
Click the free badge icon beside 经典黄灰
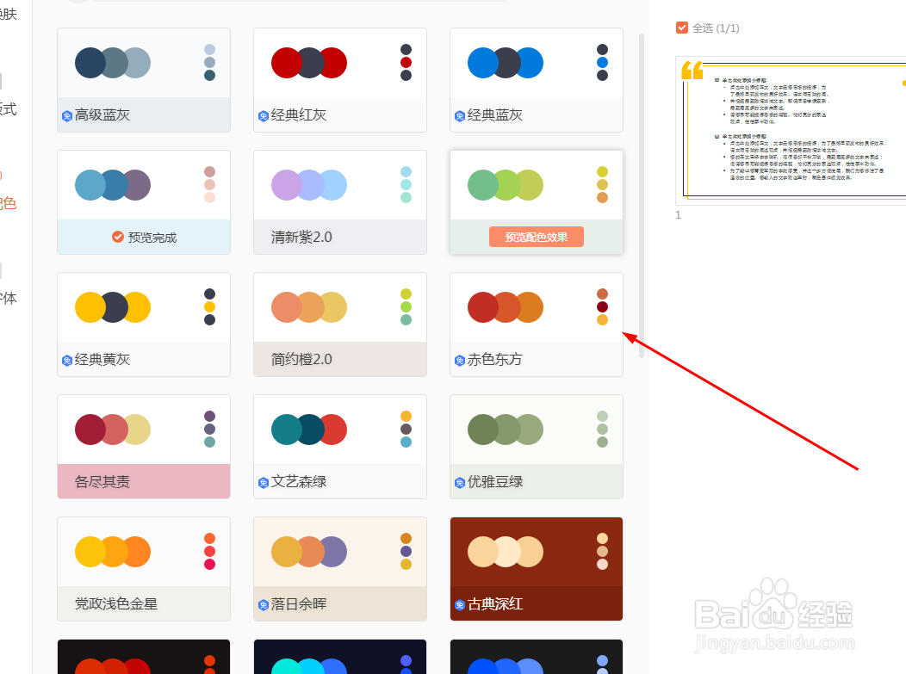[x=67, y=361]
